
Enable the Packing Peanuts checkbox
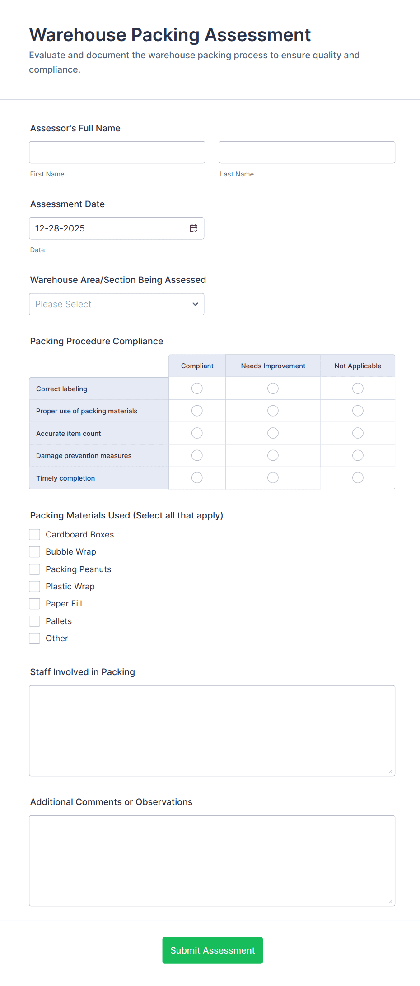34,569
